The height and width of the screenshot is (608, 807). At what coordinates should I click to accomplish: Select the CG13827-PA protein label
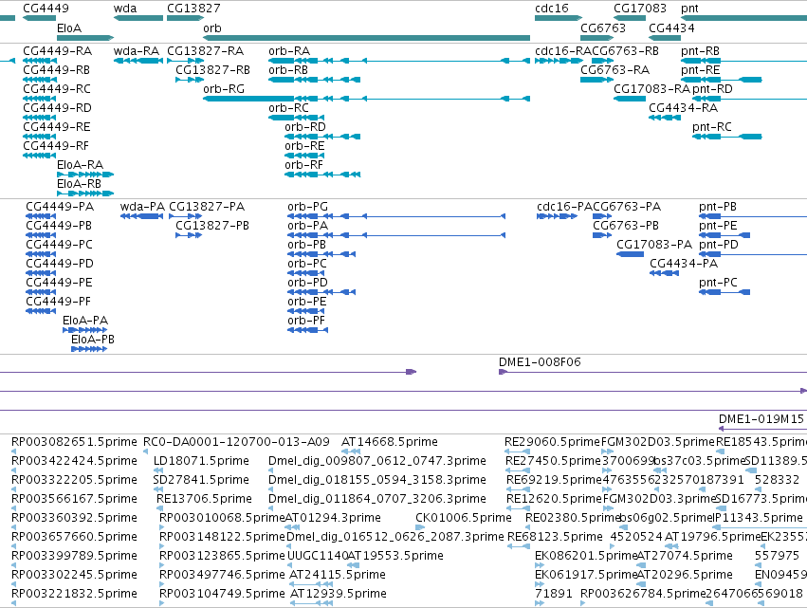[x=207, y=207]
